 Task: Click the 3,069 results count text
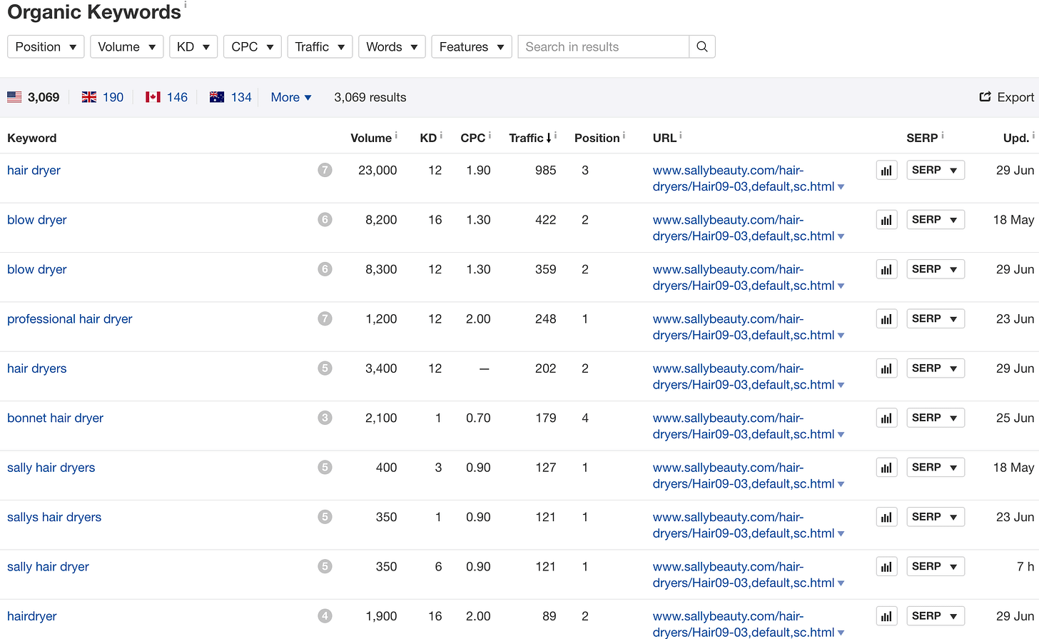click(x=370, y=97)
